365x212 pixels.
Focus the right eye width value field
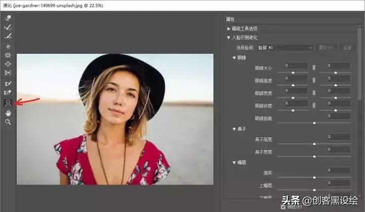click(x=339, y=91)
